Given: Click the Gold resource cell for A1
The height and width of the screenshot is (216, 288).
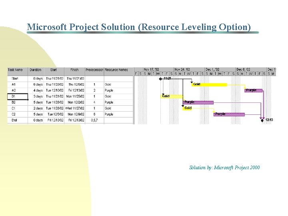Looking at the screenshot, I should pyautogui.click(x=118, y=84).
